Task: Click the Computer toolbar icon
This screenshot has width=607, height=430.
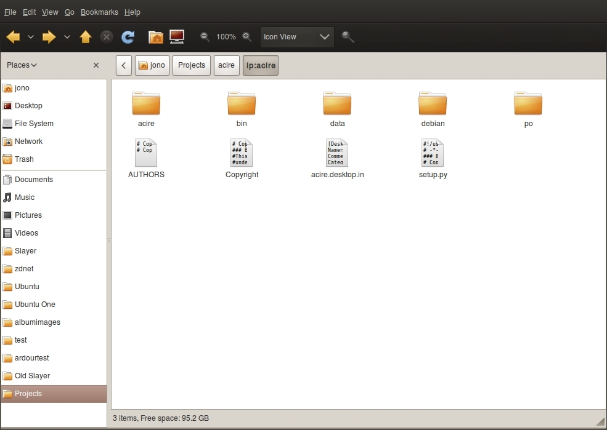Action: [177, 37]
